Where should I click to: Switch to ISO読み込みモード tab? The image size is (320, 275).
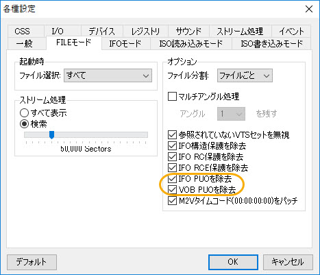[191, 43]
